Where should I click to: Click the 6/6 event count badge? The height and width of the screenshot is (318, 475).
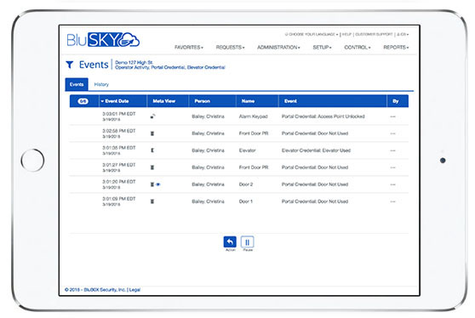click(x=83, y=101)
